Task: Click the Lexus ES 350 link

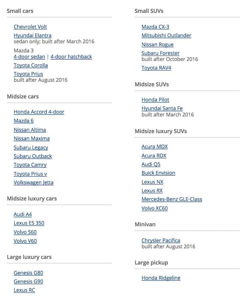Action: (x=29, y=223)
